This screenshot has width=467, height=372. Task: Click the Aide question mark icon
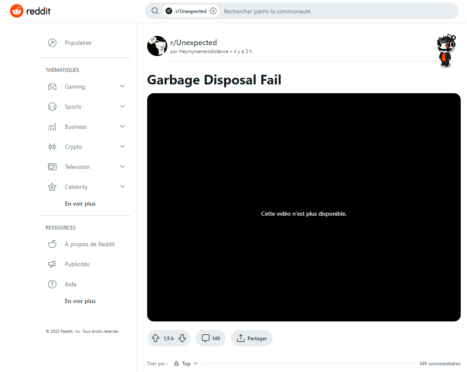click(52, 284)
